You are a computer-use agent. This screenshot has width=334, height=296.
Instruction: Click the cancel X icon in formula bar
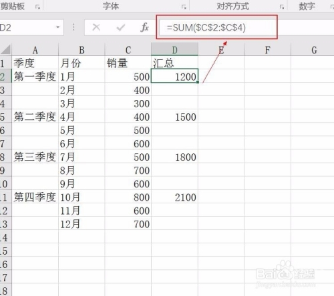pos(96,27)
